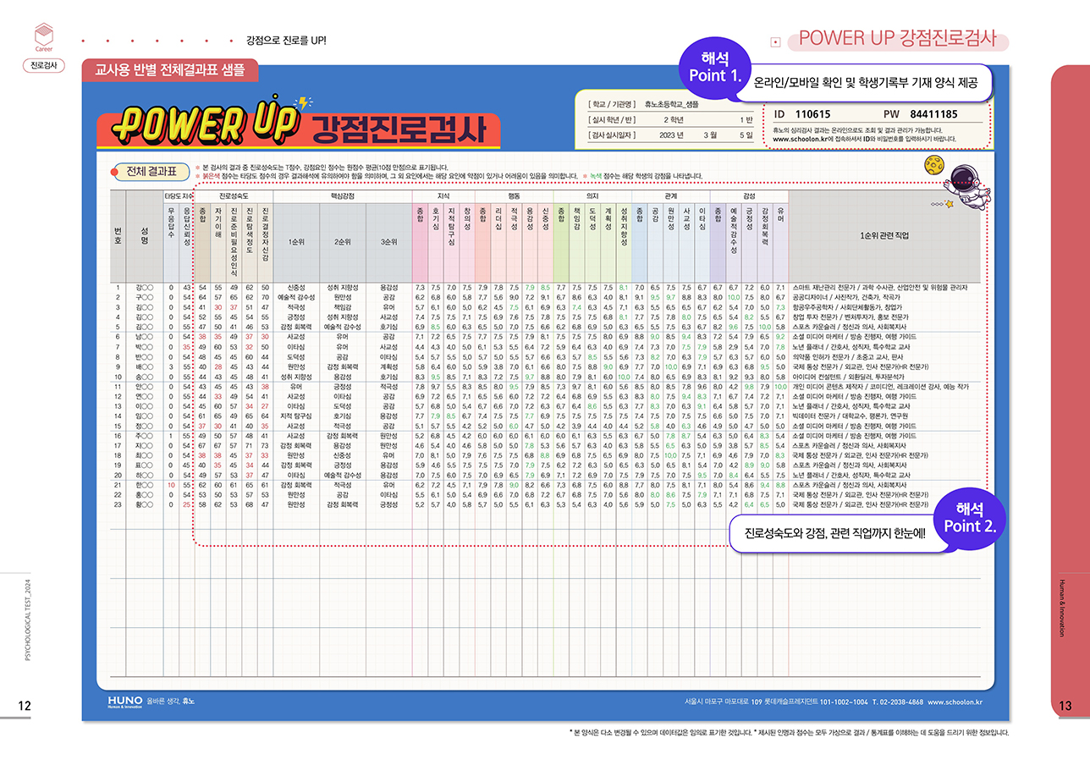
Task: Click the Career cube logo icon
Action: pyautogui.click(x=43, y=36)
